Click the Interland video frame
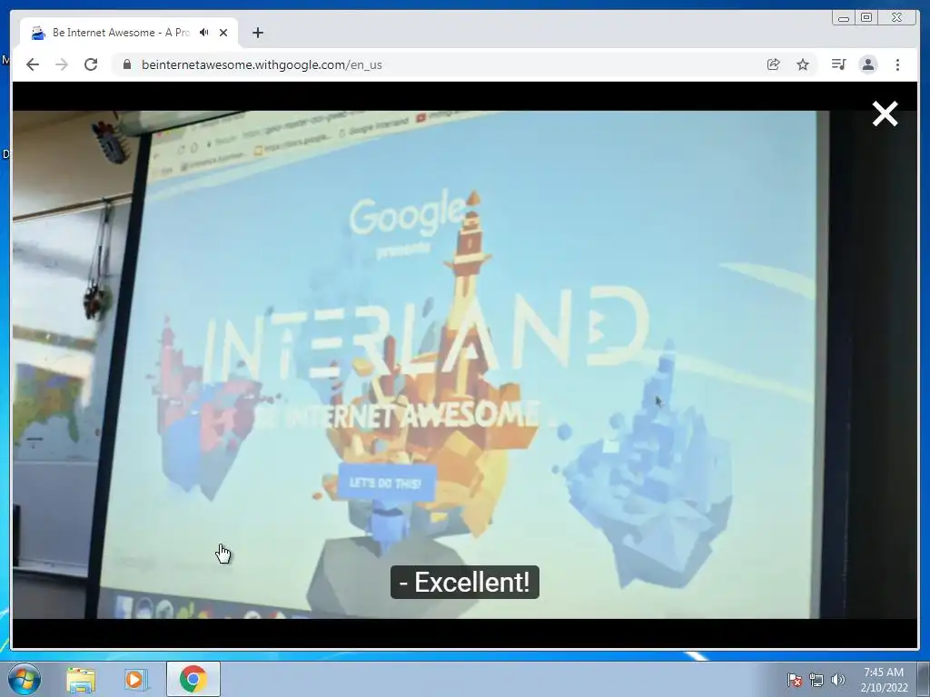The image size is (930, 697). click(465, 365)
